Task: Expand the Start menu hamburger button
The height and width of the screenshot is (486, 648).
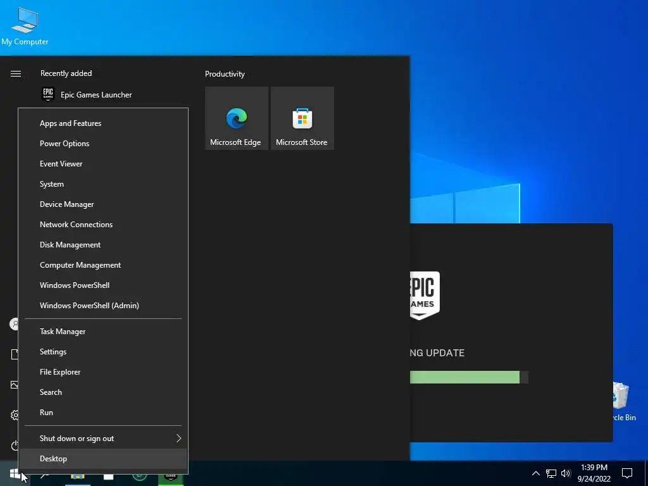Action: [x=16, y=73]
